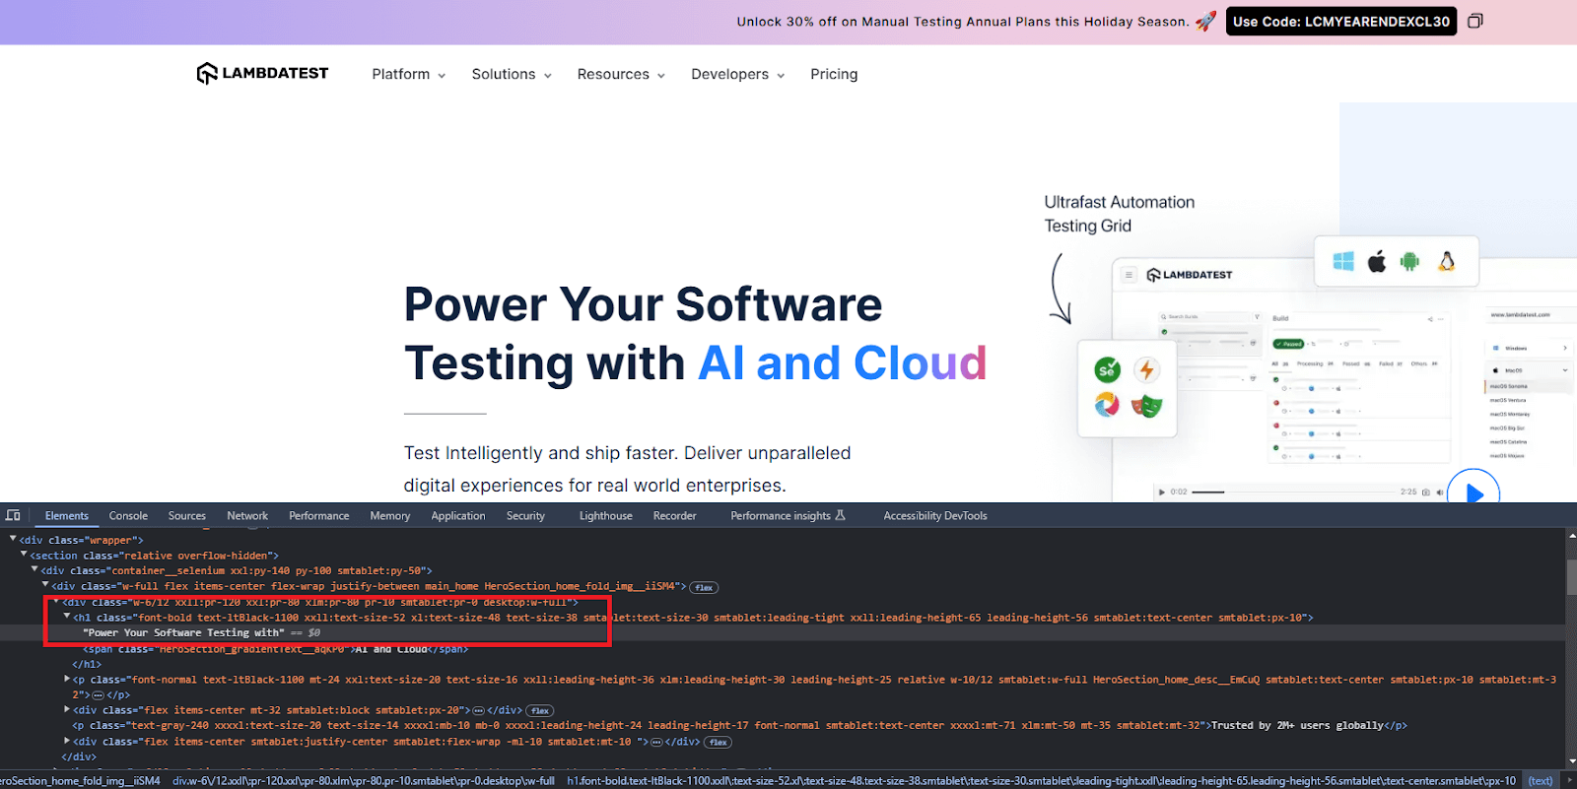Viewport: 1577px width, 789px height.
Task: Open the Platform dropdown menu
Action: (x=408, y=74)
